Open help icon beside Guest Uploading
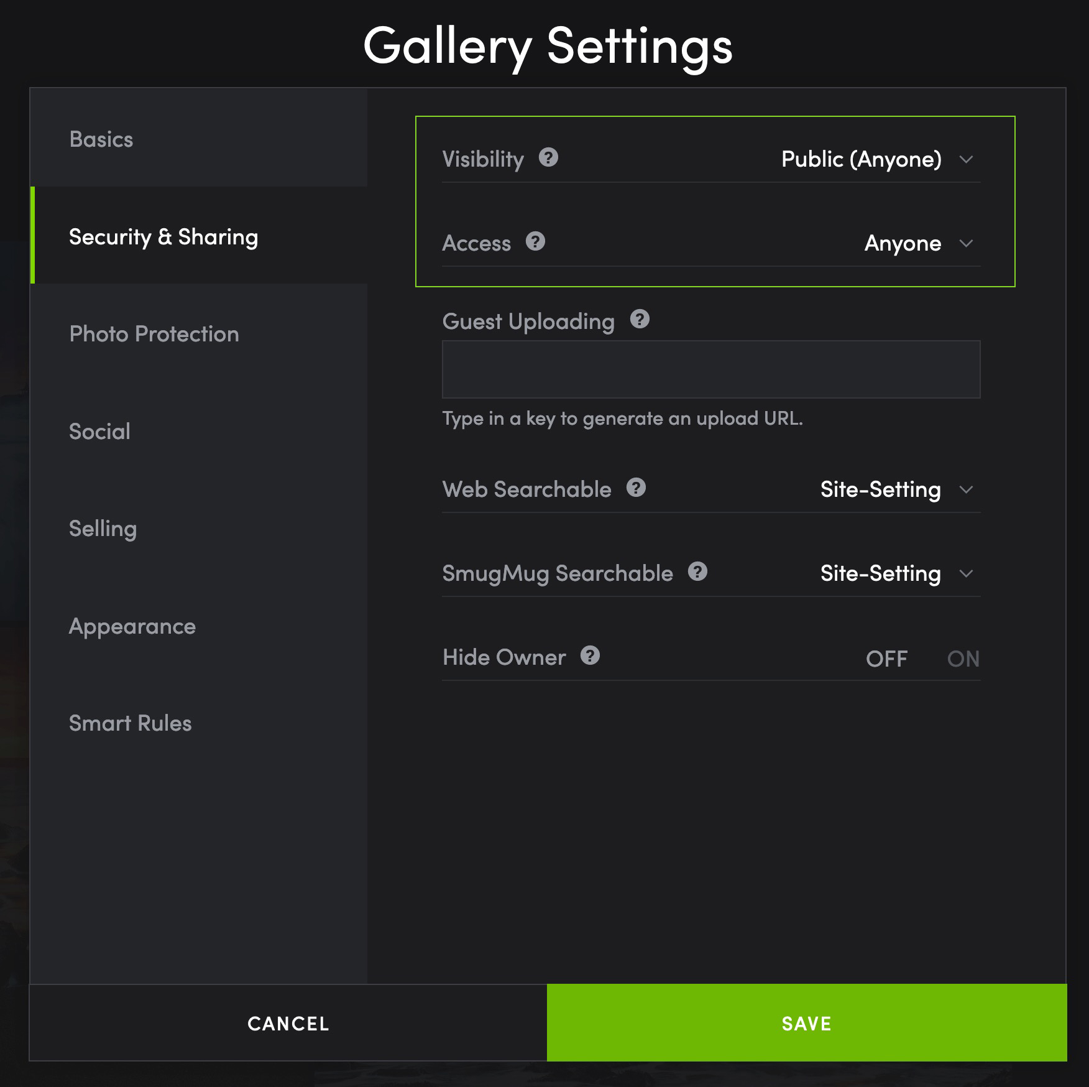Image resolution: width=1089 pixels, height=1087 pixels. tap(640, 320)
